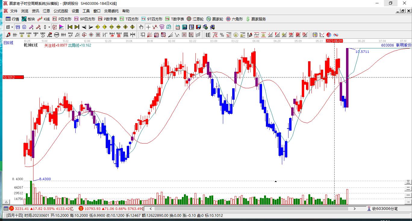Click the 10.1012 red price label
The height and width of the screenshot is (221, 412).
coord(13,77)
